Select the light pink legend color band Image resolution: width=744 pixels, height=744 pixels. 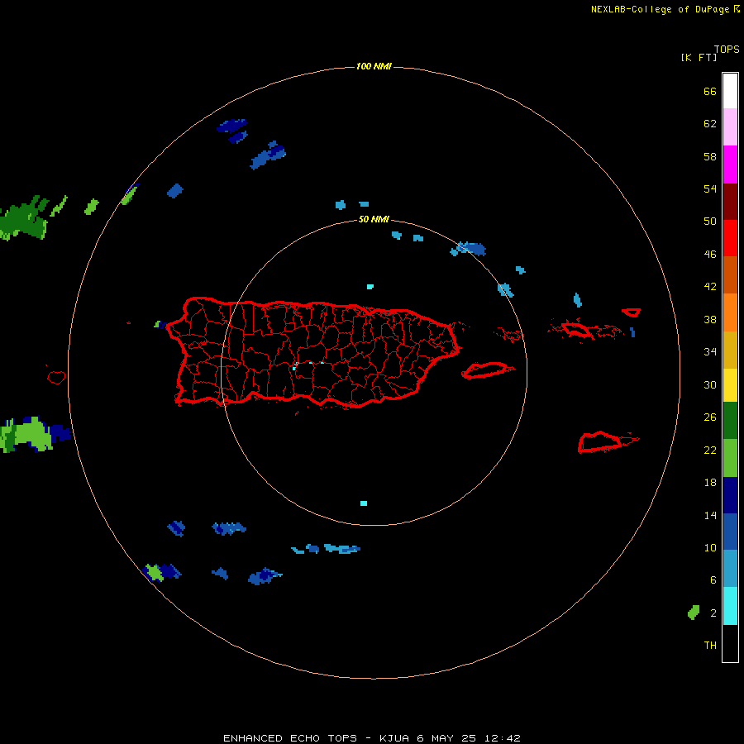[x=730, y=127]
